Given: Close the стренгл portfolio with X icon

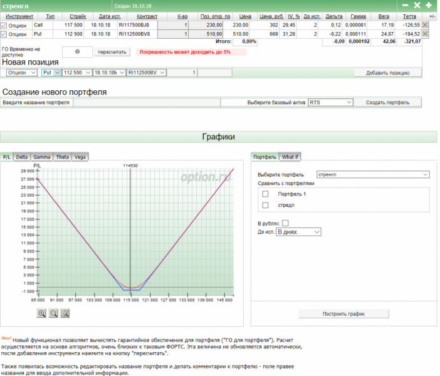Looking at the screenshot, I should (417, 6).
